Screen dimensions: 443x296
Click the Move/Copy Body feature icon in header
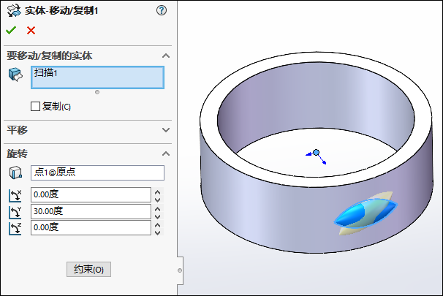tap(14, 11)
